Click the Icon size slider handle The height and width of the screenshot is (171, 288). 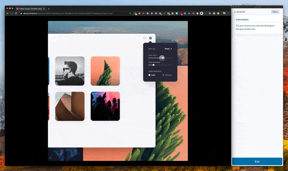(163, 58)
